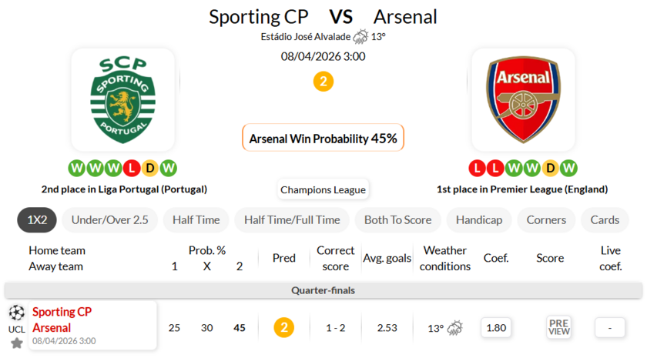This screenshot has width=647, height=358.
Task: Click the weather icon beside Estádio José Alvalade
Action: pyautogui.click(x=360, y=36)
